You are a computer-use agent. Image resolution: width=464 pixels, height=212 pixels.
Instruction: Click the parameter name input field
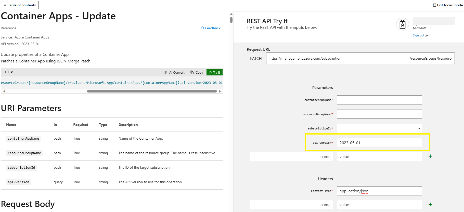[291, 156]
